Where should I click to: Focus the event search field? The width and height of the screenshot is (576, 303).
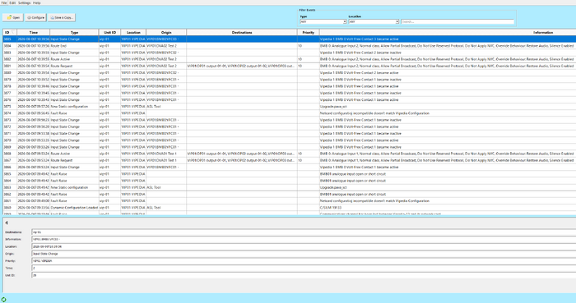click(x=458, y=22)
